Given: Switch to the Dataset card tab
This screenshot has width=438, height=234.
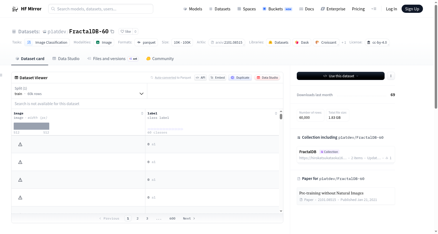Looking at the screenshot, I should (30, 59).
